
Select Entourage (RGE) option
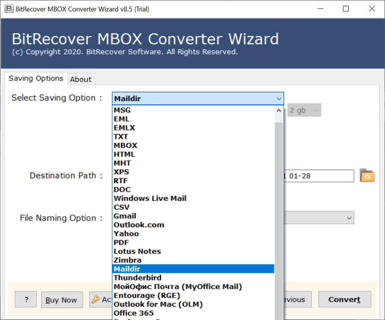point(193,295)
